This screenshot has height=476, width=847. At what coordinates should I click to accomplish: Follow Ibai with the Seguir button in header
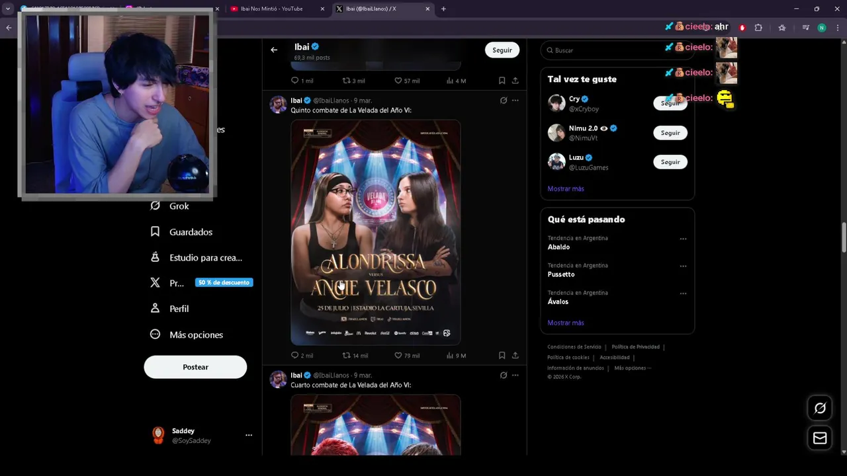[x=502, y=50]
